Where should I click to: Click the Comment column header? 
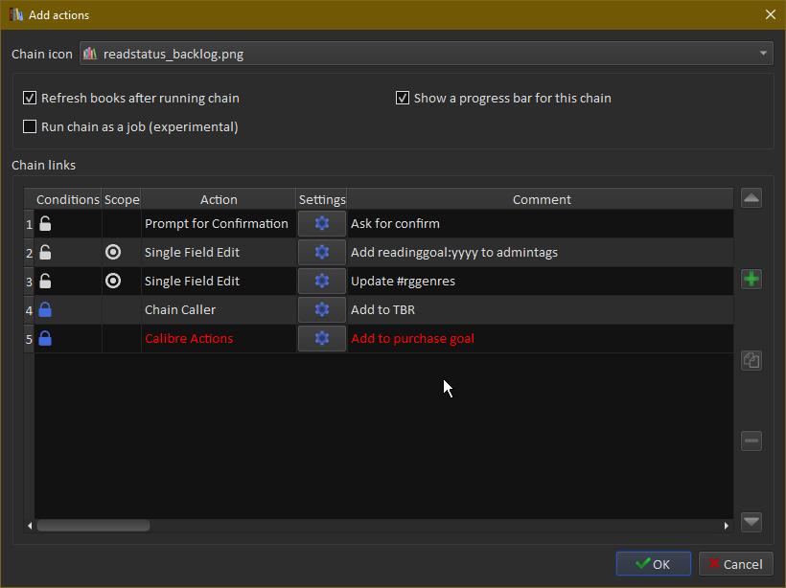542,199
